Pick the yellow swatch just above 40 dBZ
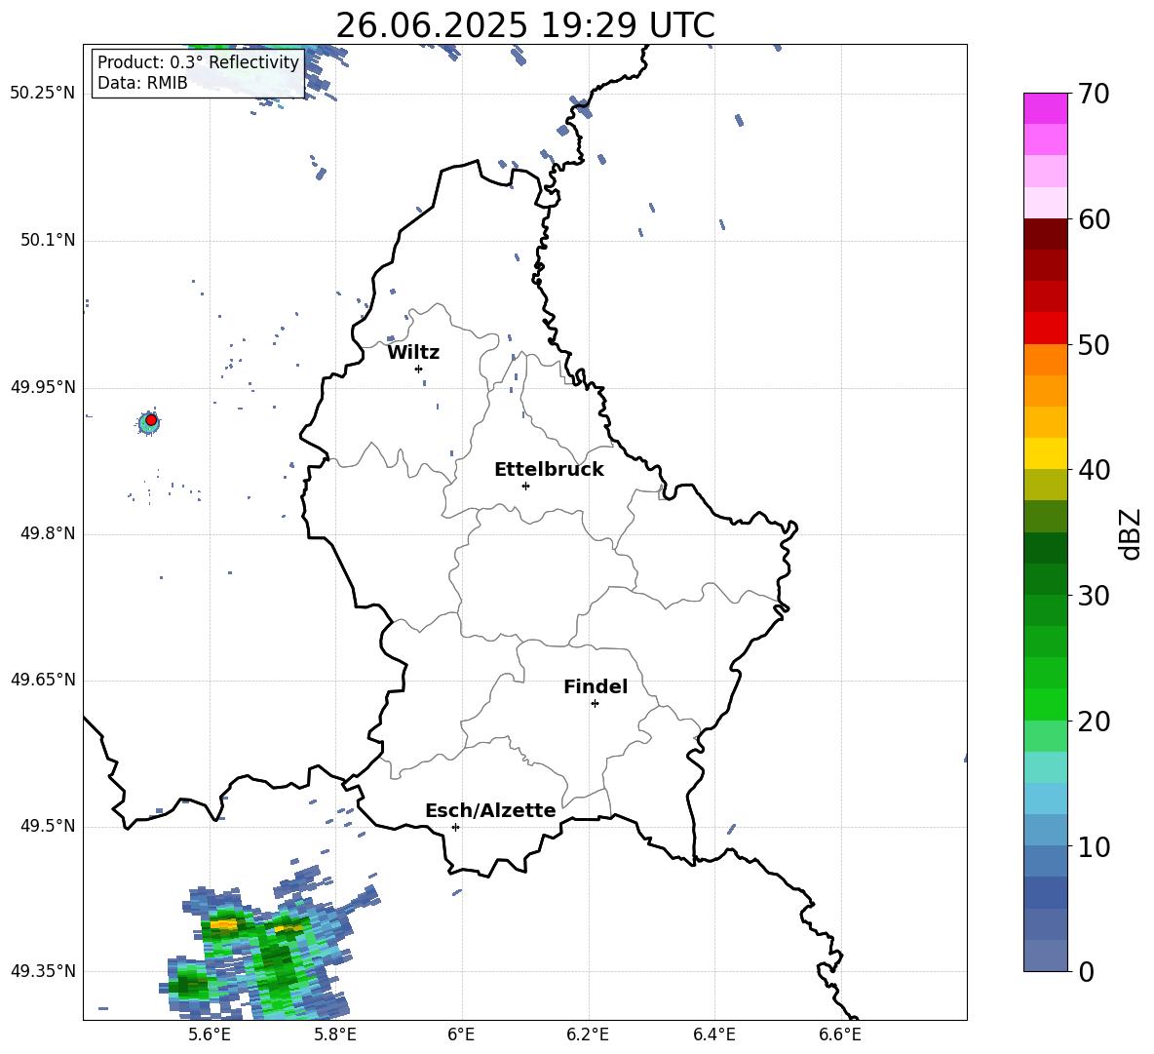The width and height of the screenshot is (1154, 1054). pos(1045,453)
